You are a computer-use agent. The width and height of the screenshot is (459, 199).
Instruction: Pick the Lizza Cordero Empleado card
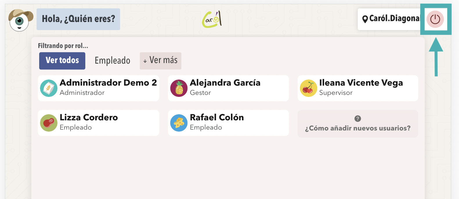tap(98, 123)
